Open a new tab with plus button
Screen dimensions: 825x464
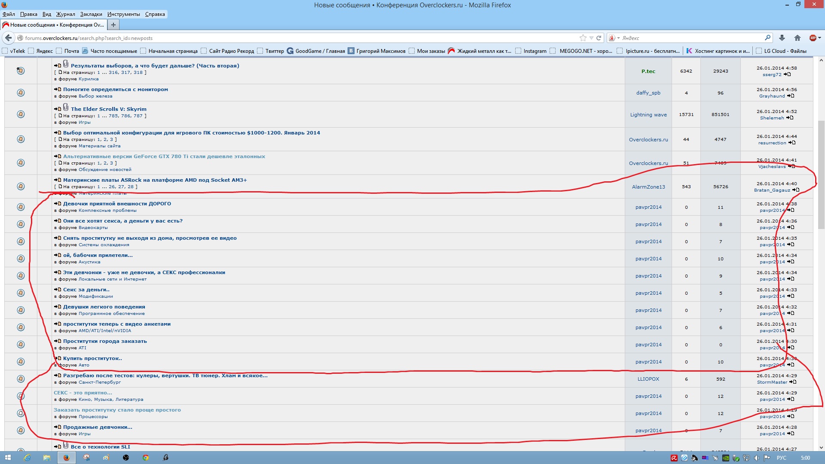(113, 25)
